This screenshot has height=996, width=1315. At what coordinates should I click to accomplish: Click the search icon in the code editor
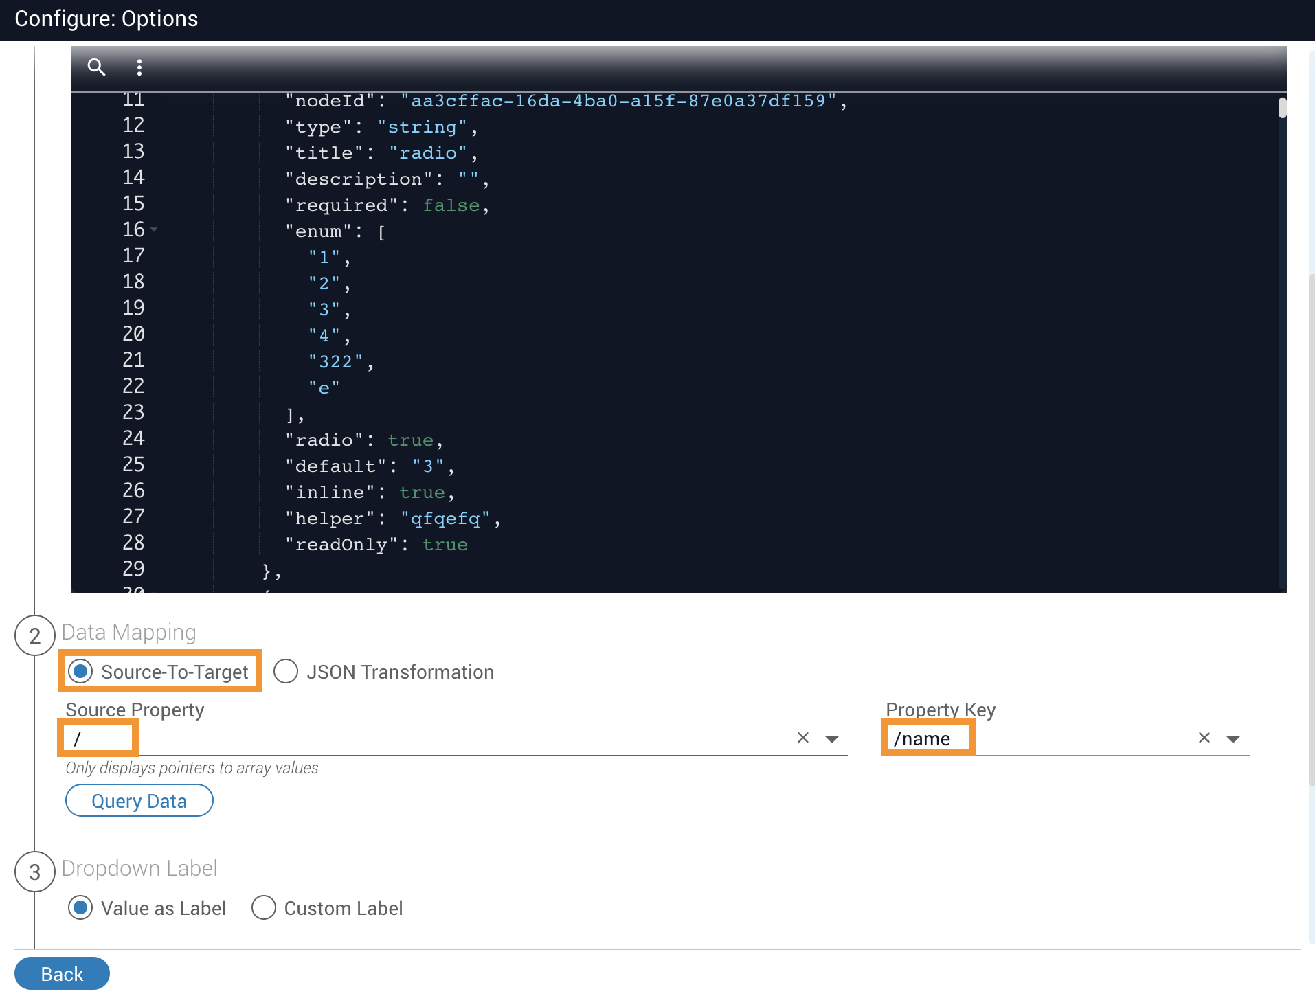click(x=96, y=67)
